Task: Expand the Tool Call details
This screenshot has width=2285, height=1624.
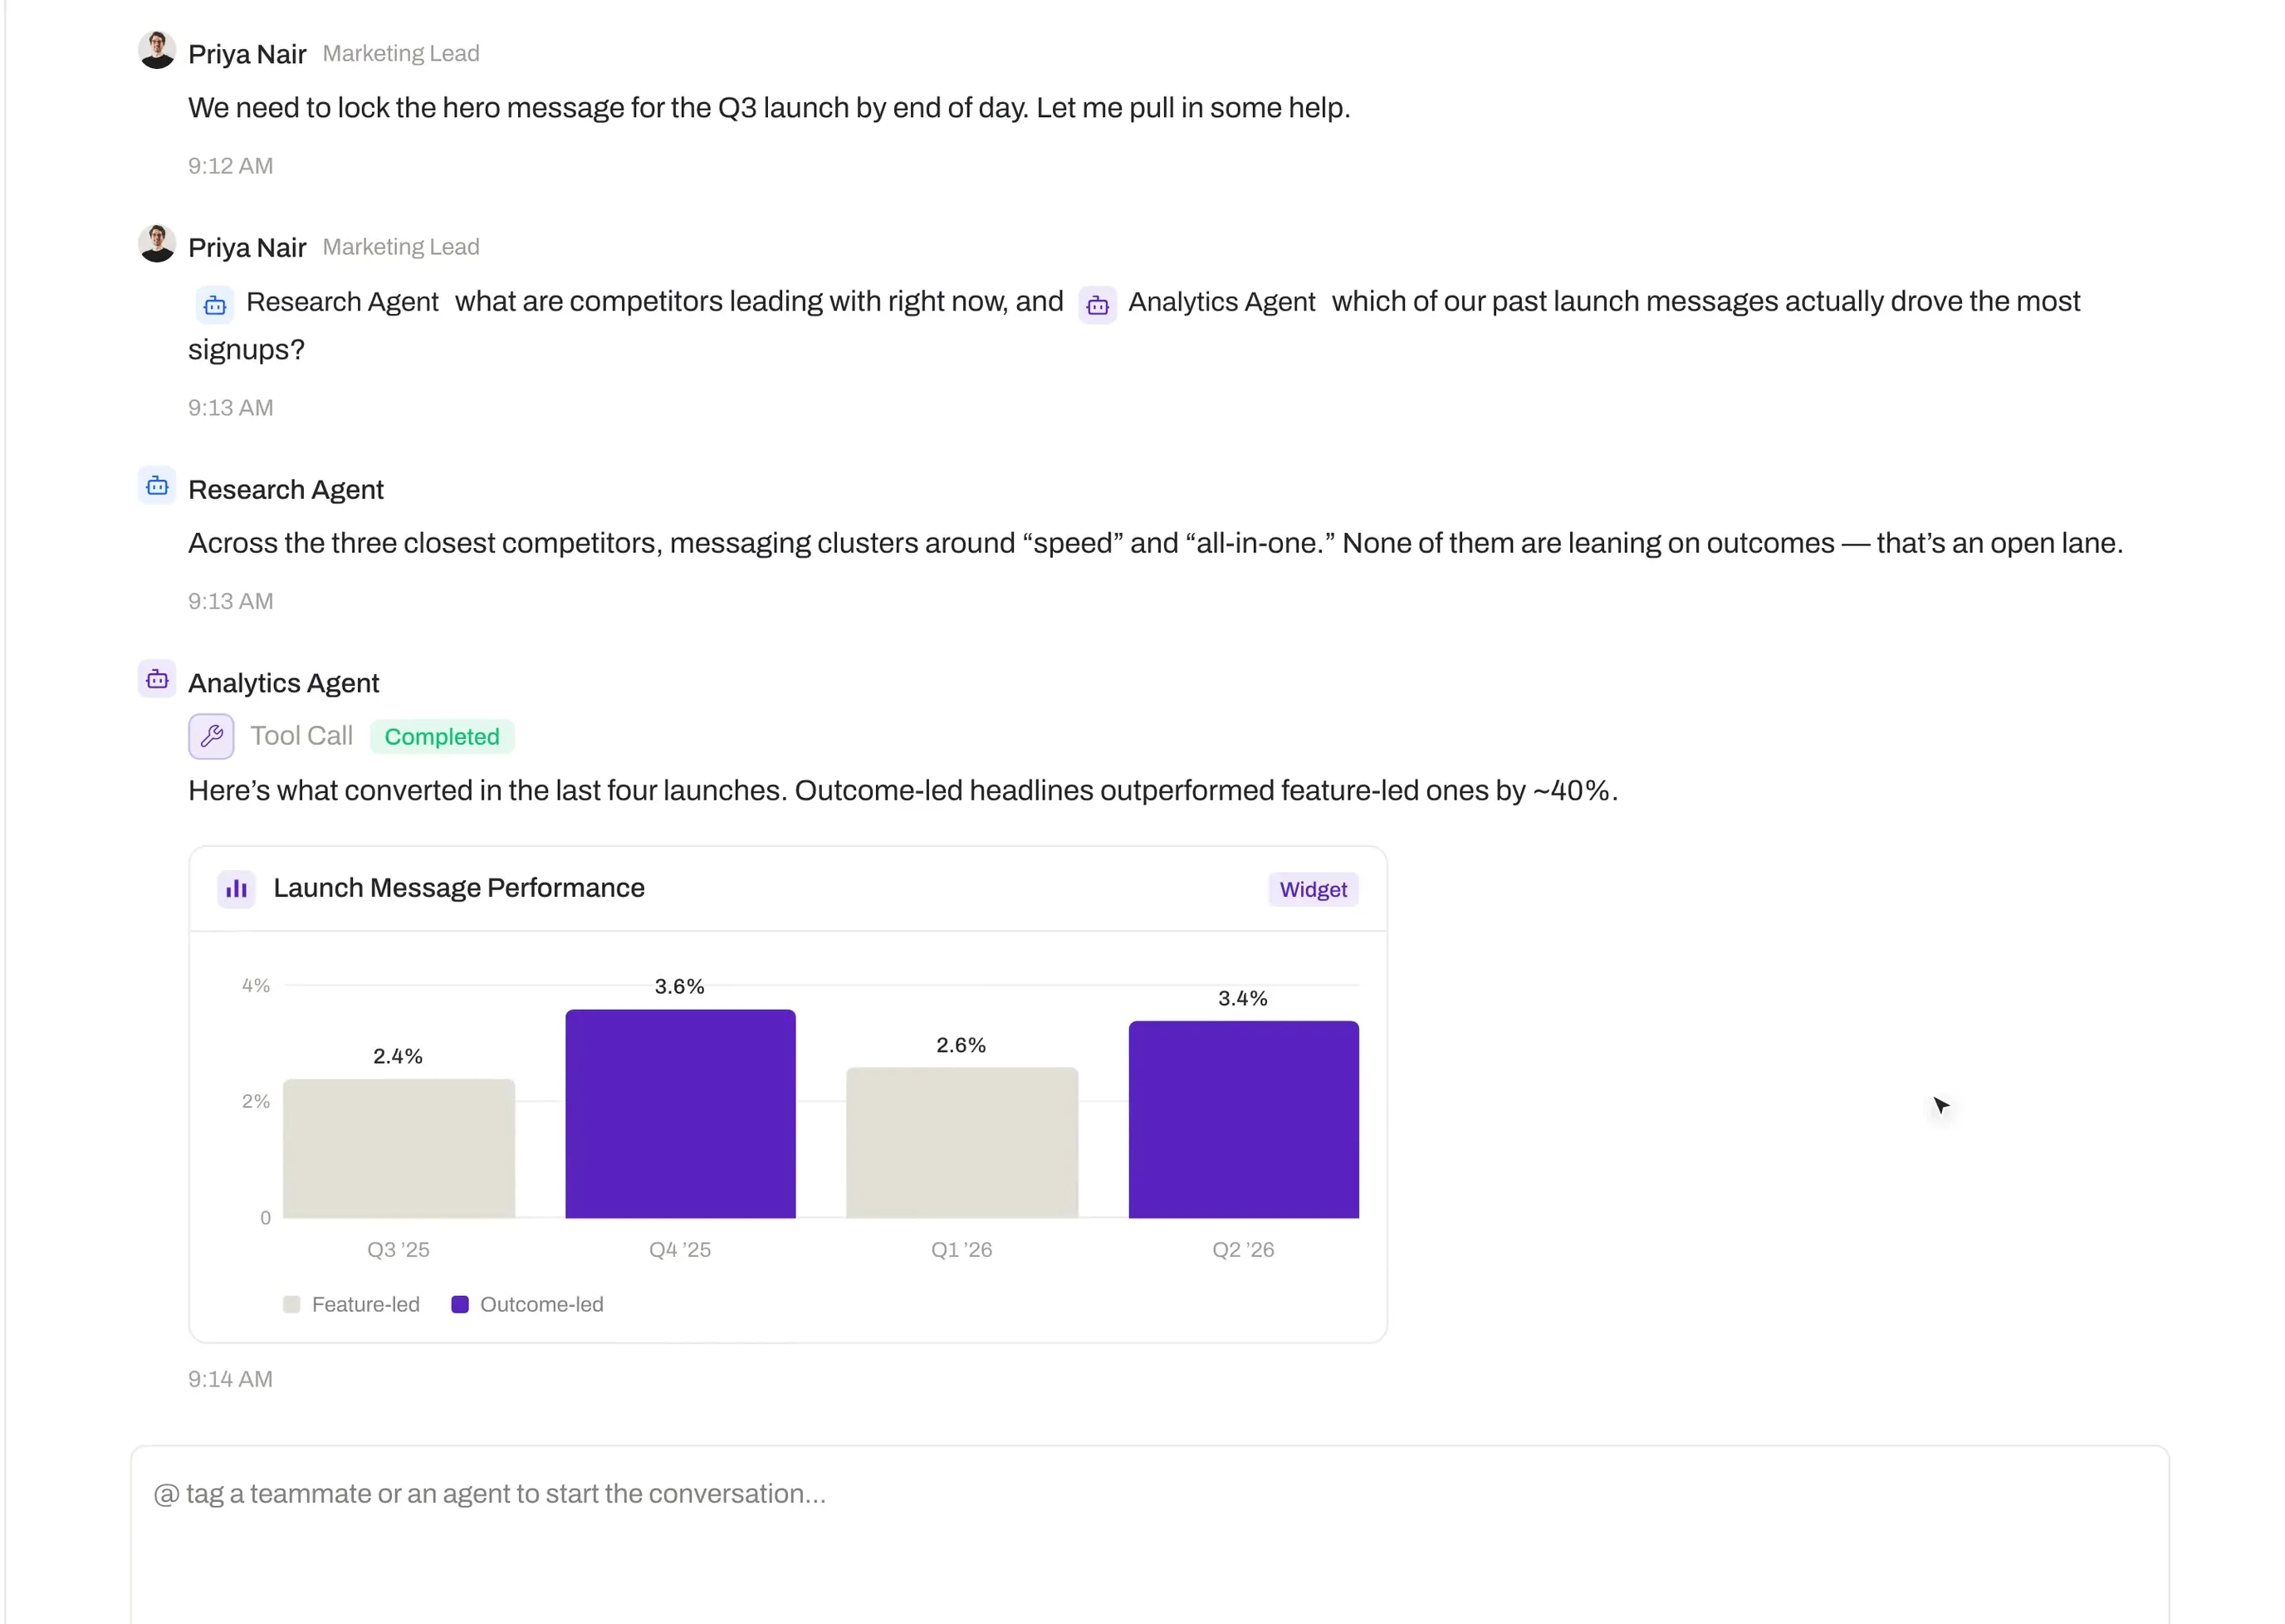Action: [x=301, y=736]
